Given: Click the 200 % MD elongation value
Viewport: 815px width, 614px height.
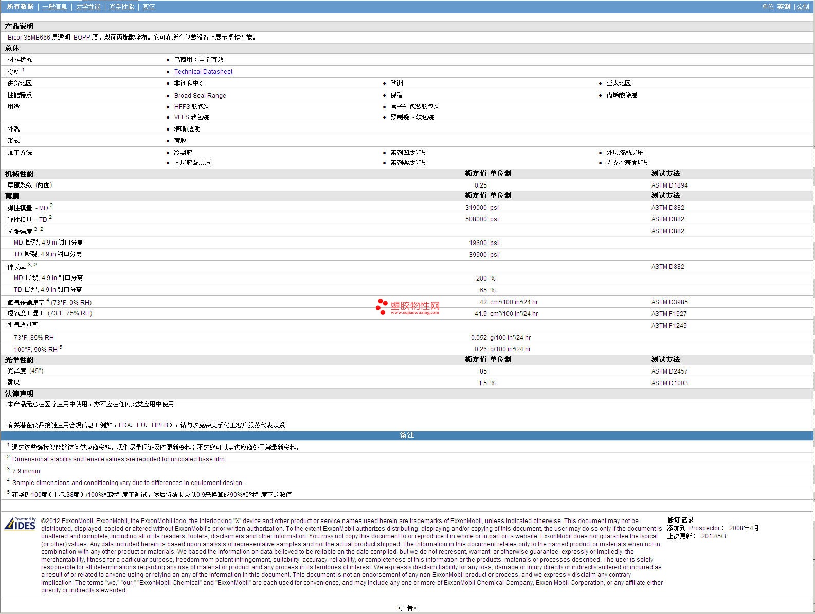Looking at the screenshot, I should pyautogui.click(x=486, y=278).
